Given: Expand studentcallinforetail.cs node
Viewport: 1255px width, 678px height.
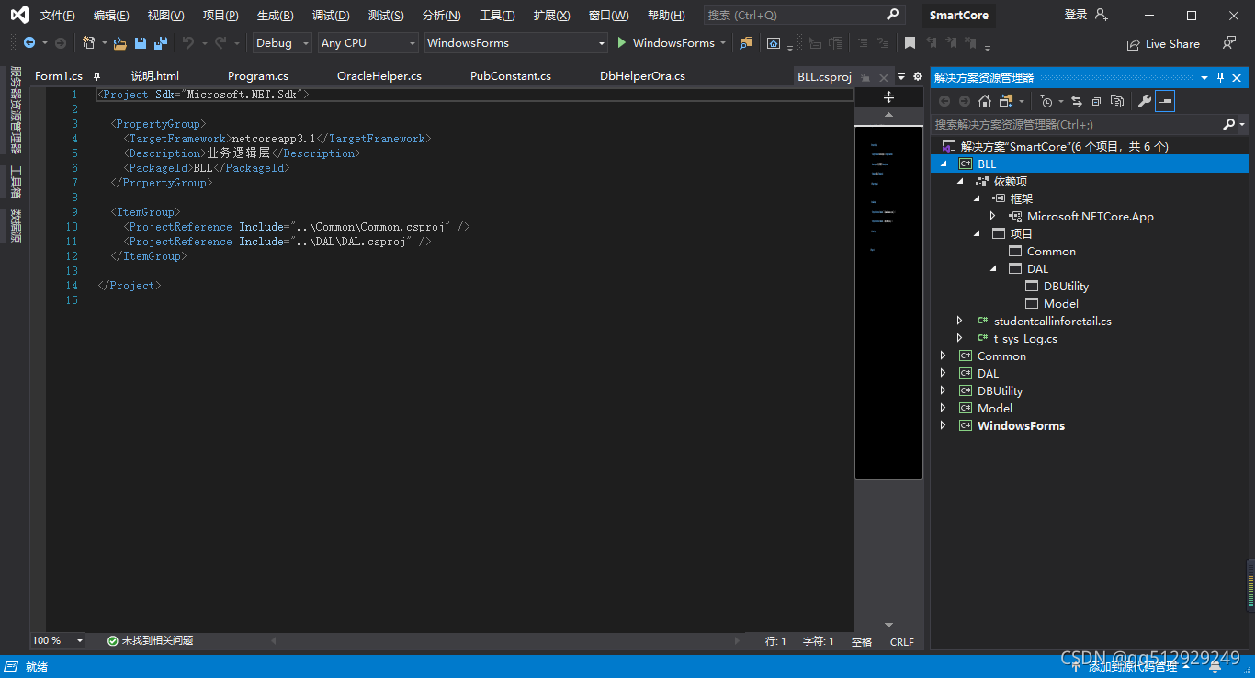Looking at the screenshot, I should coord(960,321).
